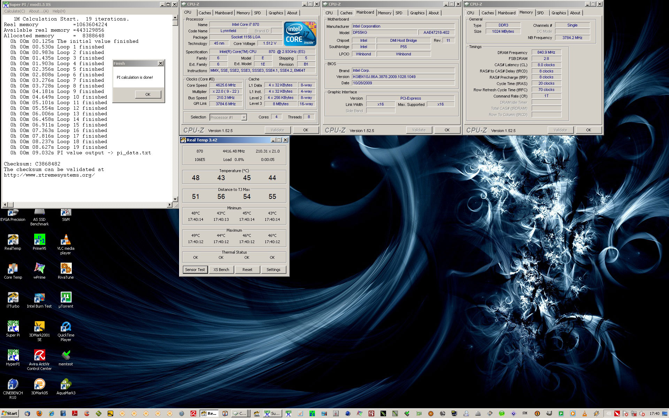Launch VLC media player
Viewport: 669px width, 418px height.
pos(66,240)
